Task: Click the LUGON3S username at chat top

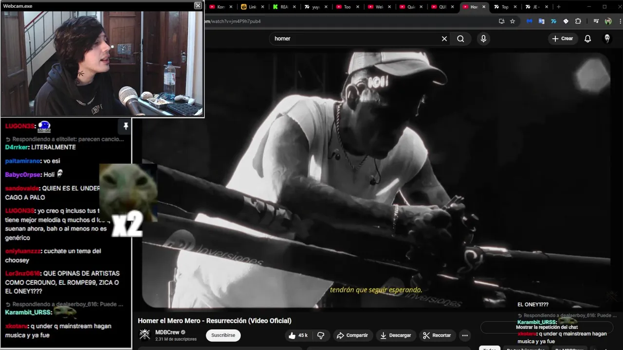Action: coord(20,126)
